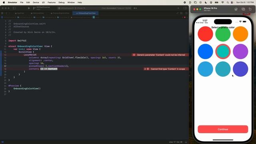Screen dimensions: 256x144
Task: Open Spotlight search in the menu bar
Action: tap(228, 2)
